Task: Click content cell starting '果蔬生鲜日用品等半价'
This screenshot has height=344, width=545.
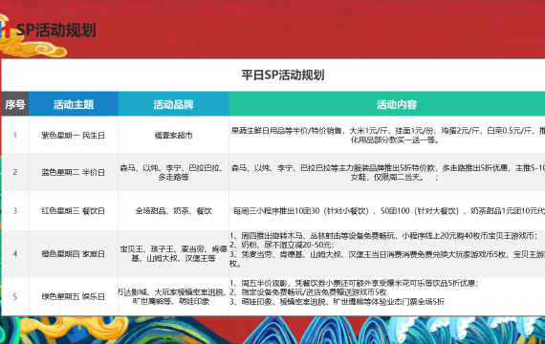Action: tap(387, 135)
